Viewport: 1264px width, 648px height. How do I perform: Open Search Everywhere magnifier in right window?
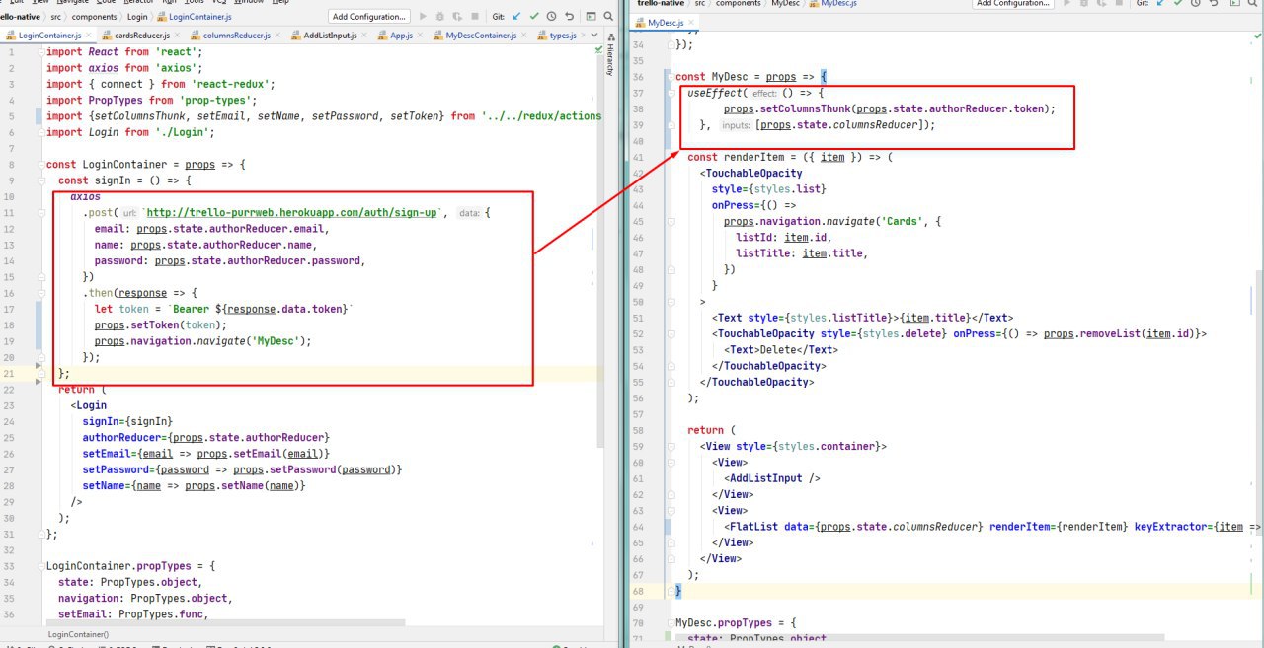[1253, 3]
